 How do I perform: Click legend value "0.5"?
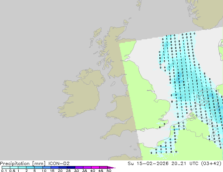(12, 171)
